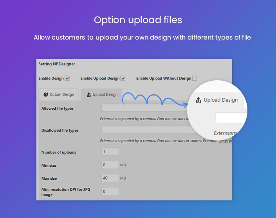Click the enlarged upload icon inside the white circle
The height and width of the screenshot is (218, 276).
(x=198, y=100)
